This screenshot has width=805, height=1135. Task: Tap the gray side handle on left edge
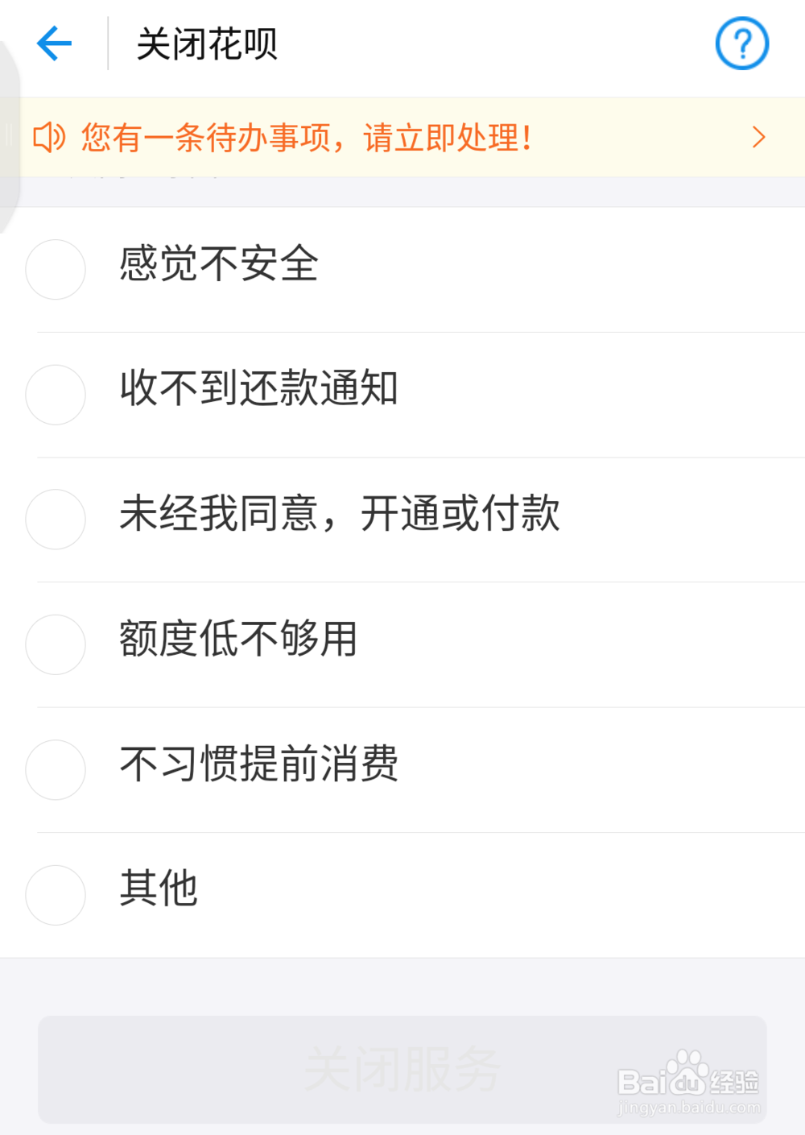[9, 135]
